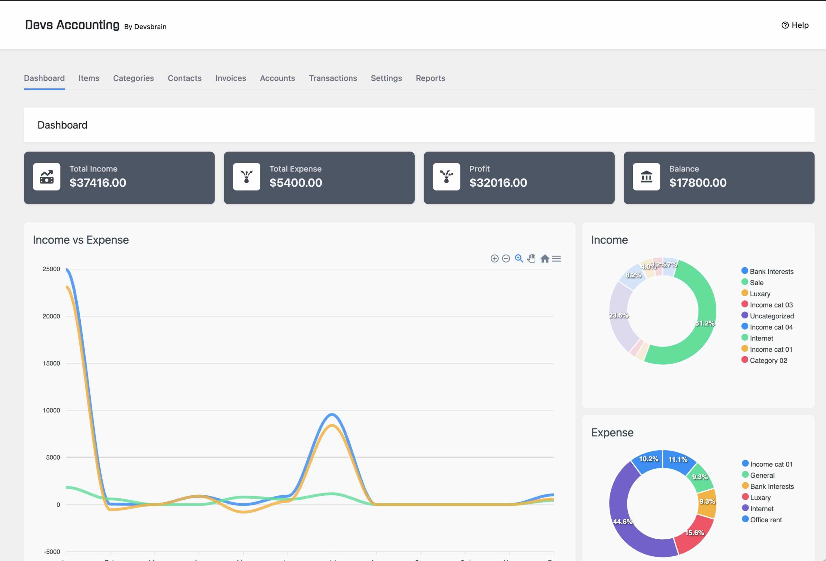Click the Devs Accounting logo
The height and width of the screenshot is (561, 826).
(x=73, y=25)
